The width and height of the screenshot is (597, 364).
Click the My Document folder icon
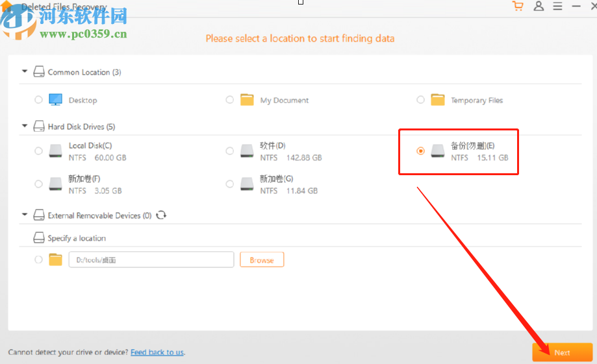click(x=247, y=100)
